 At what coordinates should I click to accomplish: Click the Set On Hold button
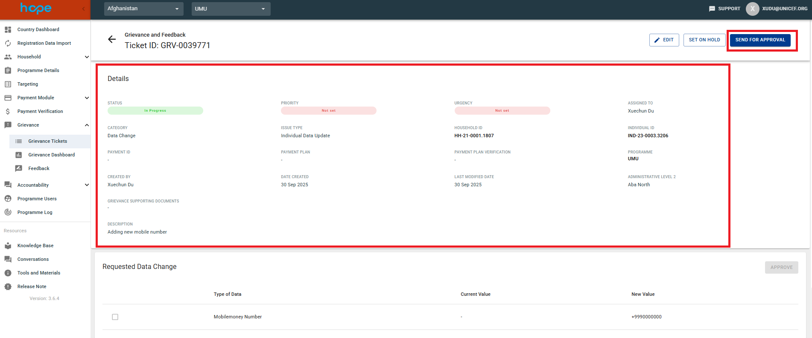point(704,40)
